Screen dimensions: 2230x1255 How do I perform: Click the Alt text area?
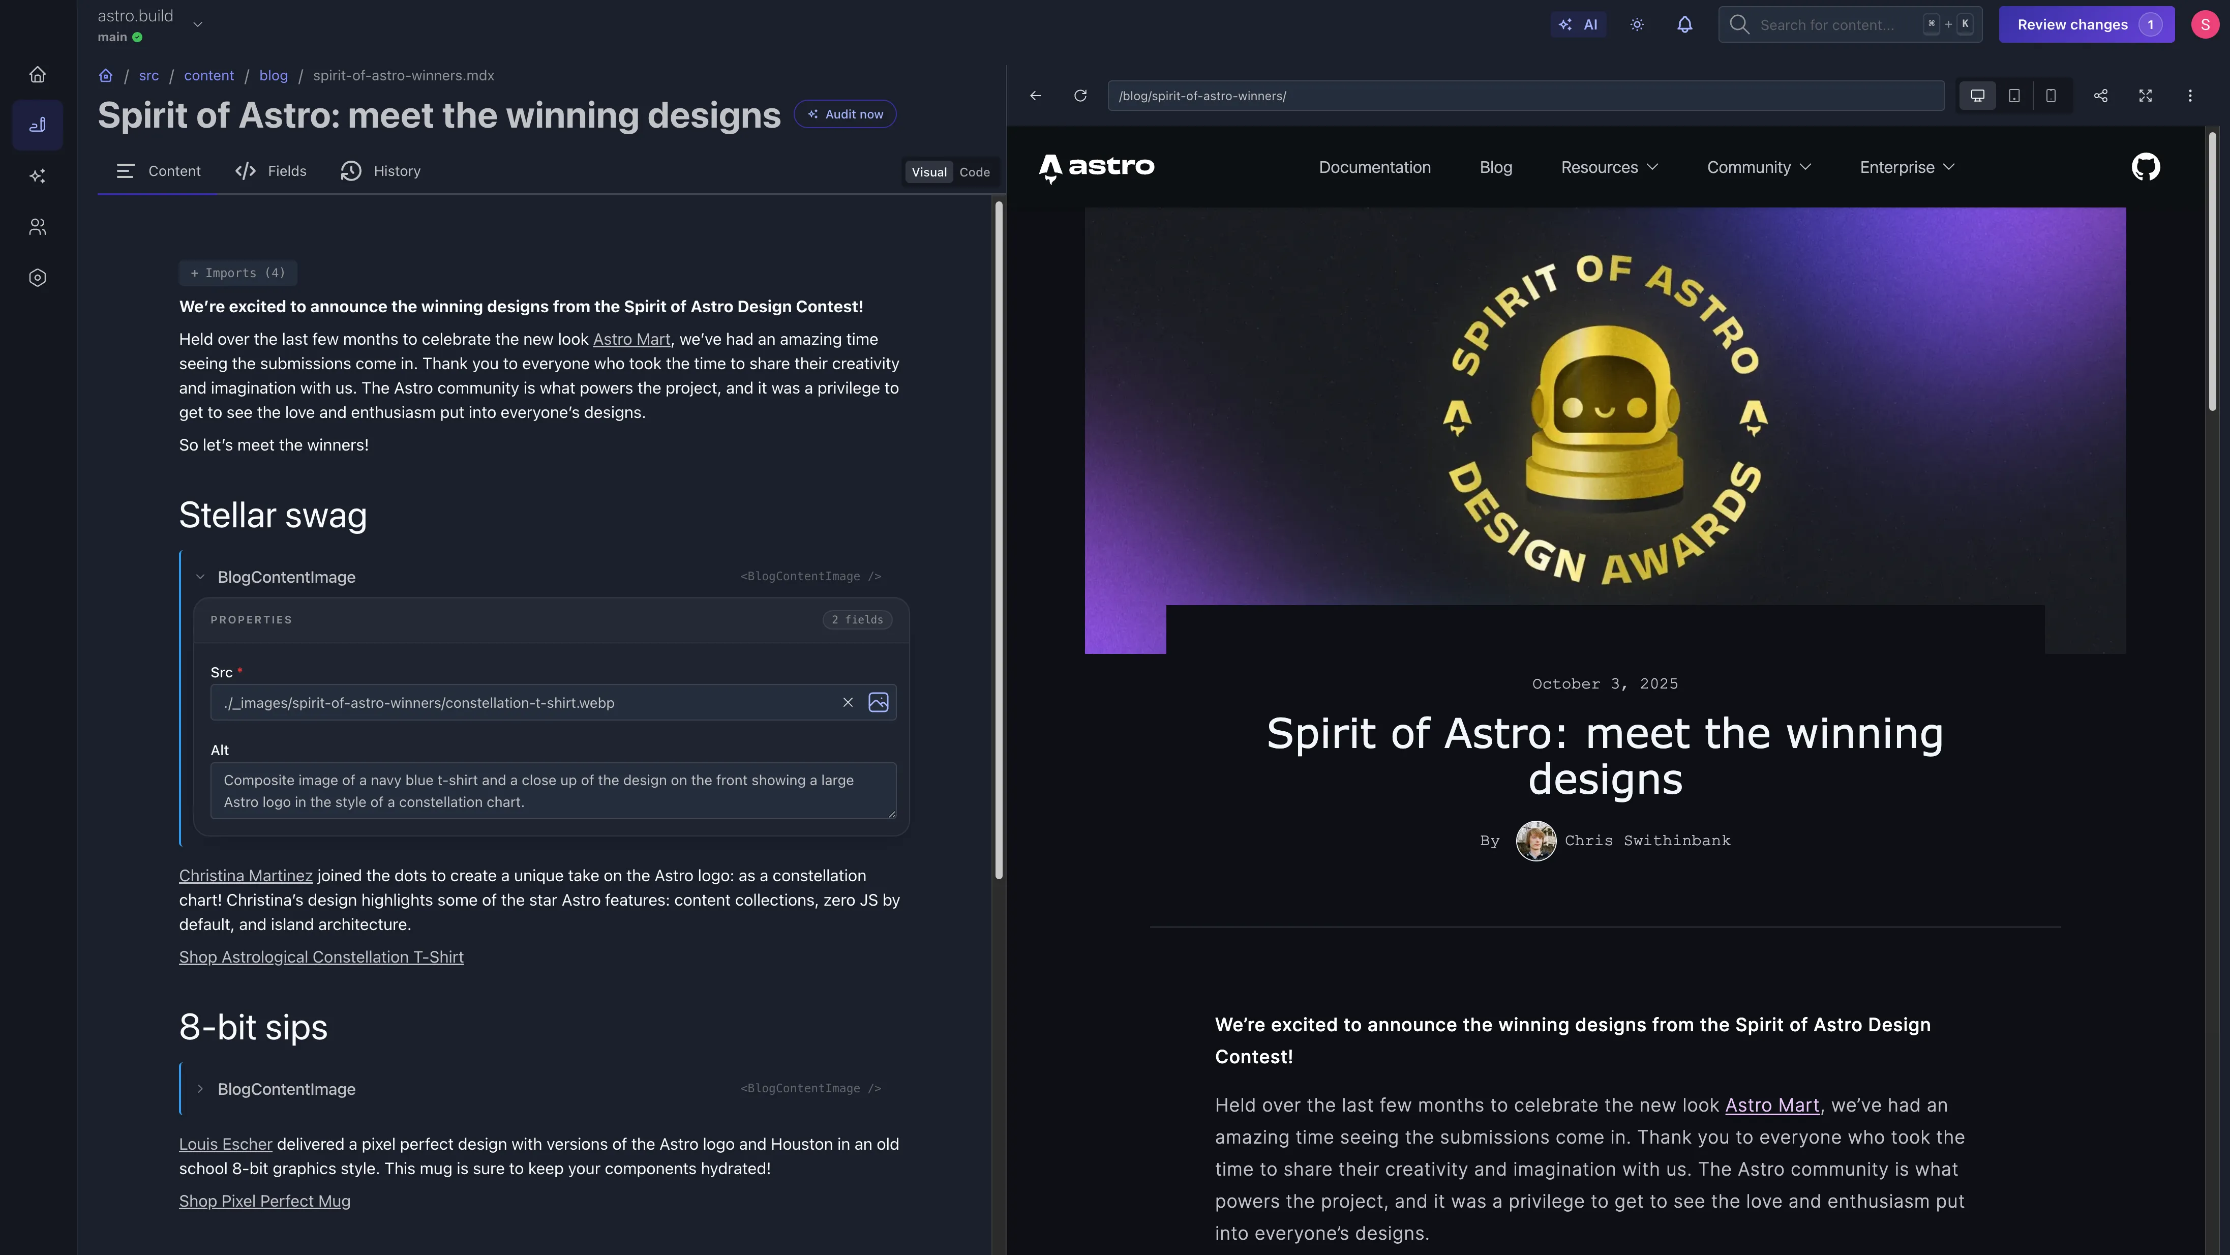pyautogui.click(x=553, y=791)
